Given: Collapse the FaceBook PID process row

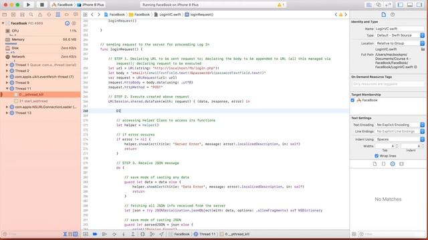Looking at the screenshot, I should 3,23.
